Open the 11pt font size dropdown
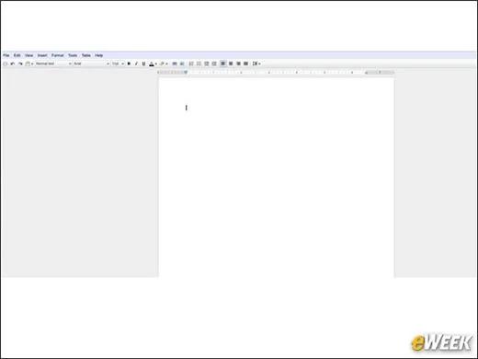 pos(118,64)
